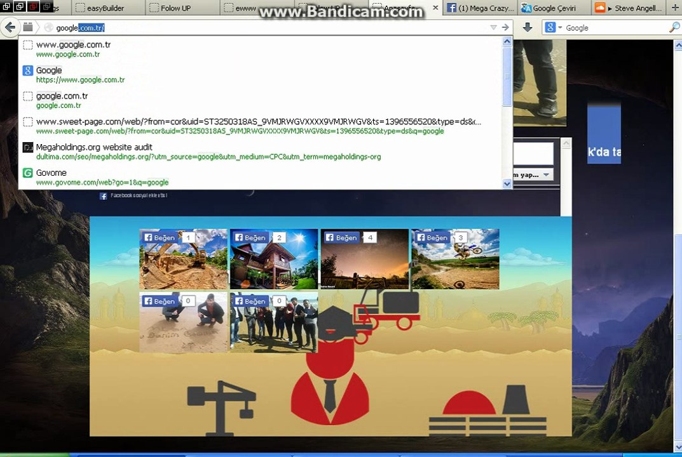Click the Google Çeviri tab translate icon
682x457 pixels.
pyautogui.click(x=526, y=8)
